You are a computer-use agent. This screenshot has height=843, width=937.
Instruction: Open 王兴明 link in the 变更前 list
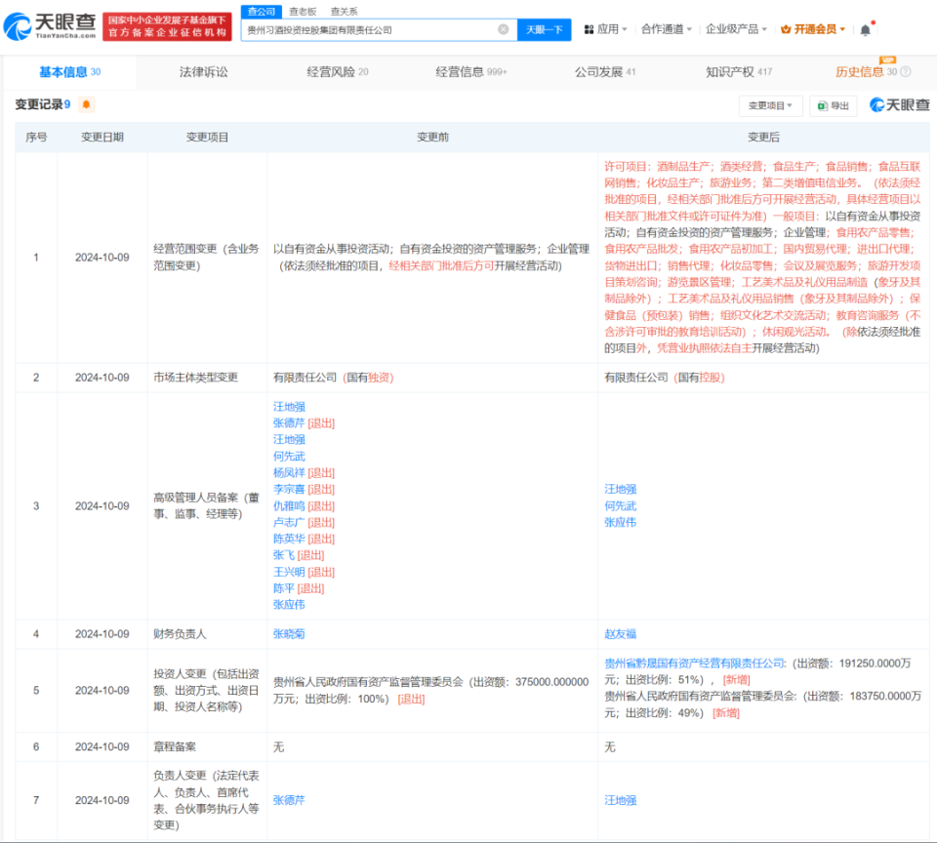click(x=289, y=573)
